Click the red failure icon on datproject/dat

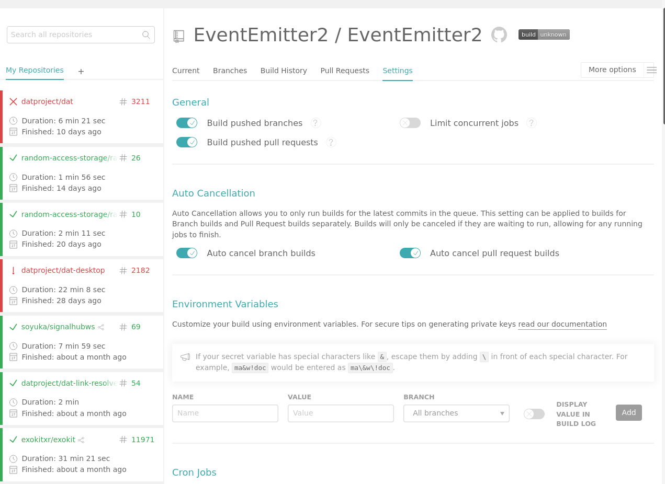[13, 101]
